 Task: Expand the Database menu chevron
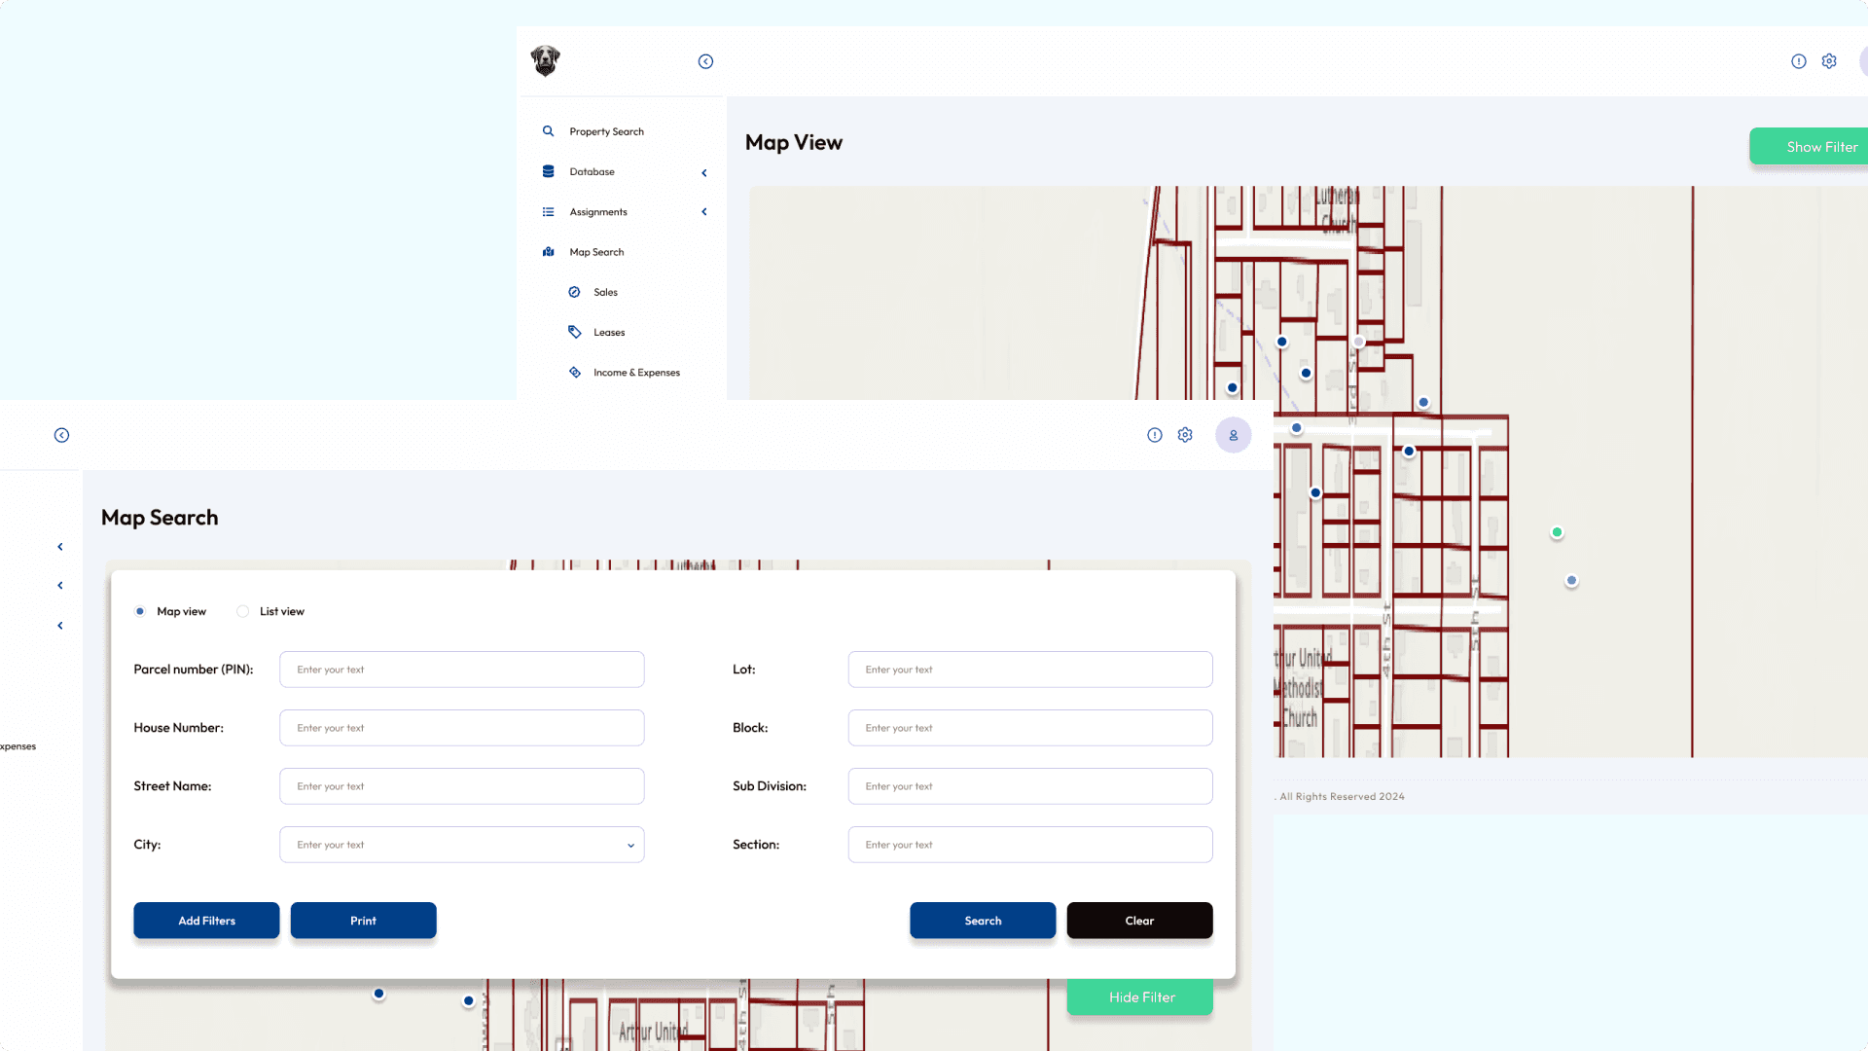click(704, 172)
